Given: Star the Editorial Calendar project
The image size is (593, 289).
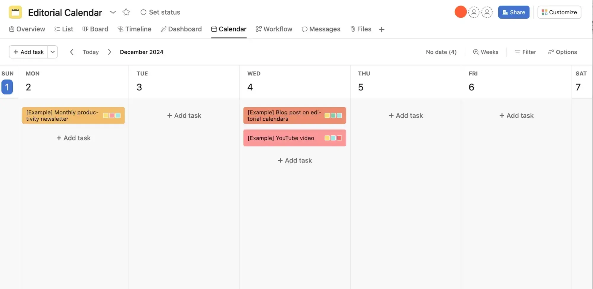Looking at the screenshot, I should 126,12.
